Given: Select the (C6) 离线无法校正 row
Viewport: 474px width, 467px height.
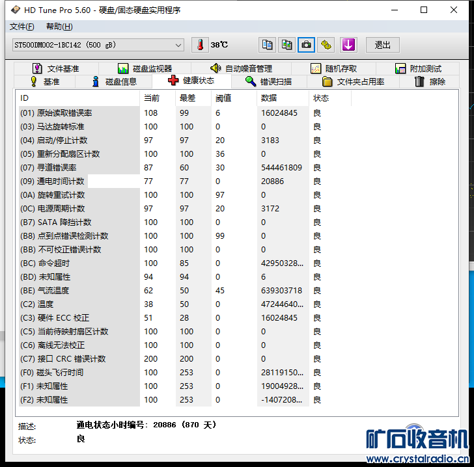Looking at the screenshot, I should click(x=185, y=345).
